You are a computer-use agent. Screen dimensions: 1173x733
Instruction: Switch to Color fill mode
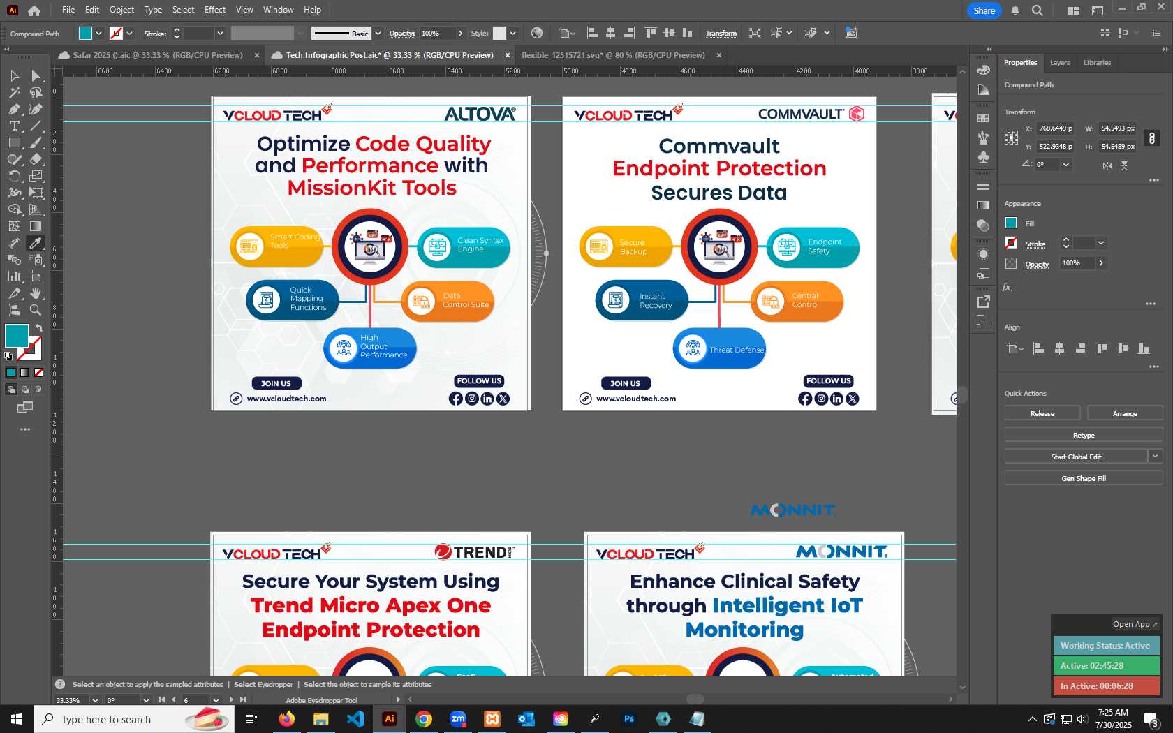10,372
